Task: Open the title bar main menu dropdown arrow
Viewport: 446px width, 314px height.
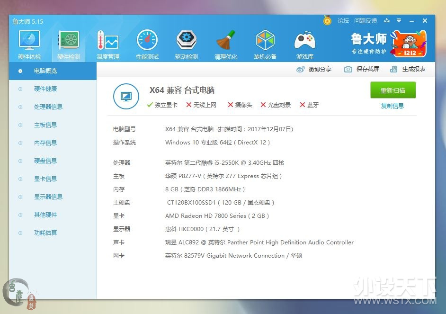Action: 399,20
